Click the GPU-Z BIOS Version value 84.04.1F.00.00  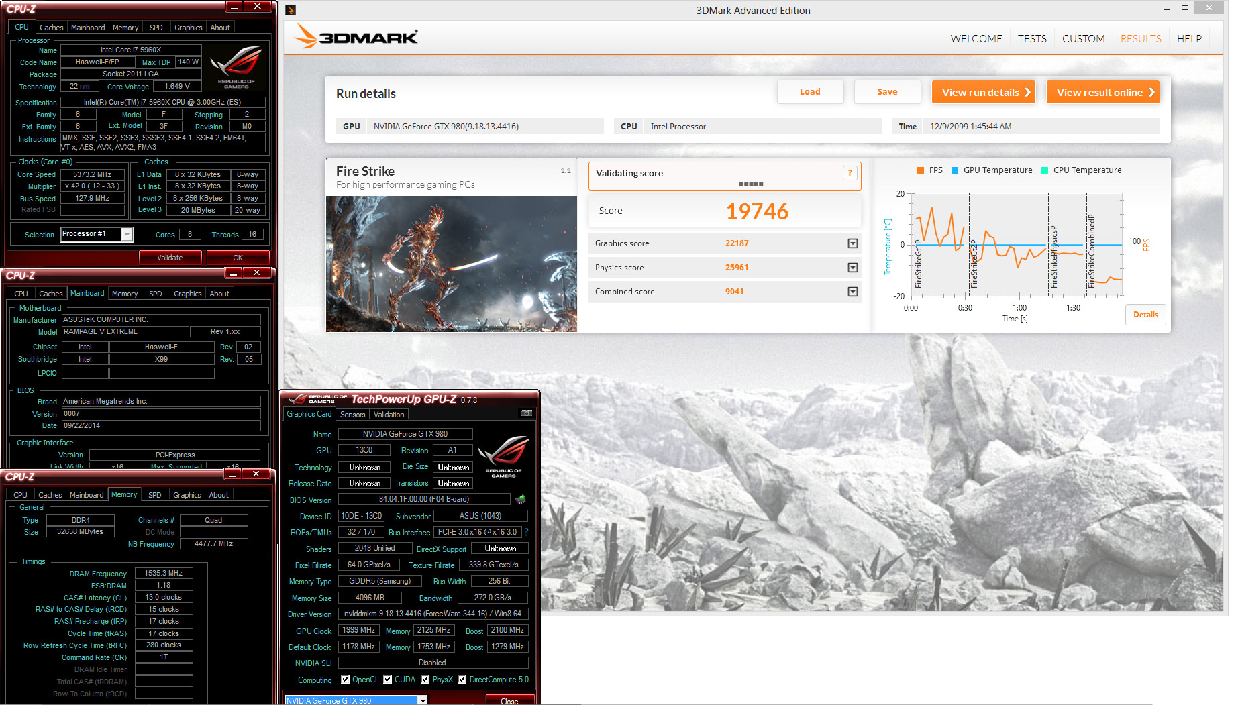tap(424, 499)
